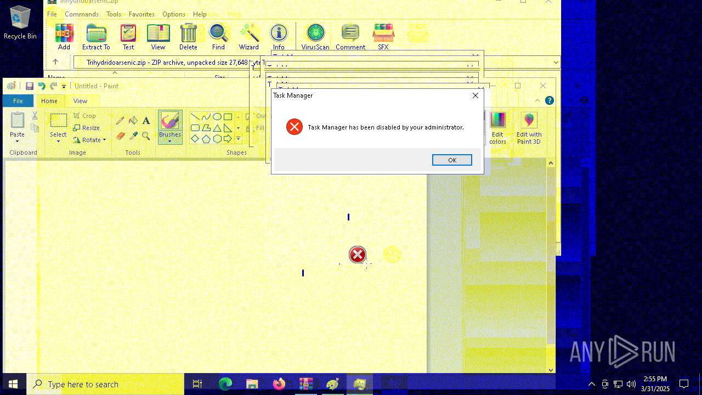
Task: Click Resize in Image group
Action: pos(87,128)
